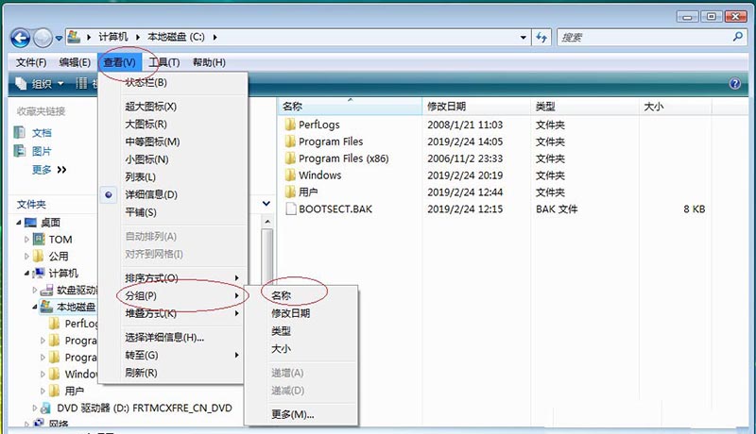
Task: Click the computer icon in the address bar
Action: pos(74,37)
